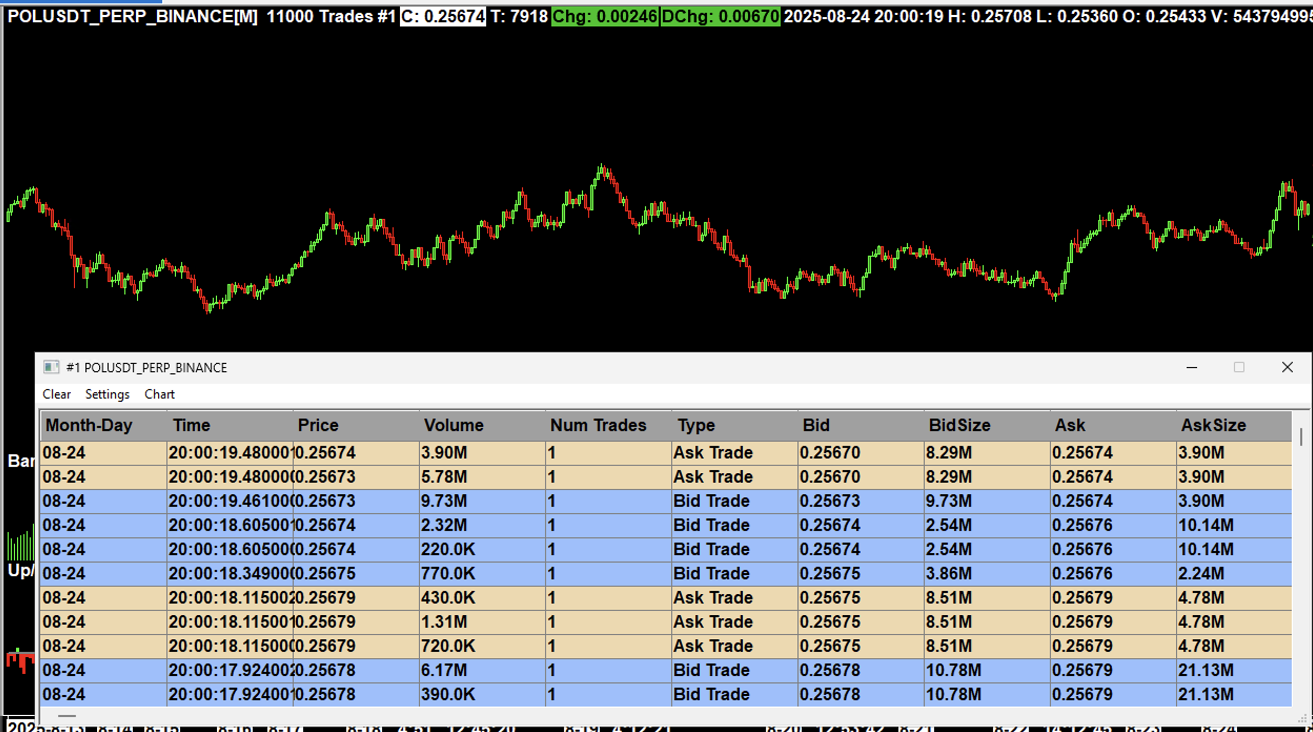
Task: Click the vertical scrollbar thumb of trades list
Action: pos(1301,437)
